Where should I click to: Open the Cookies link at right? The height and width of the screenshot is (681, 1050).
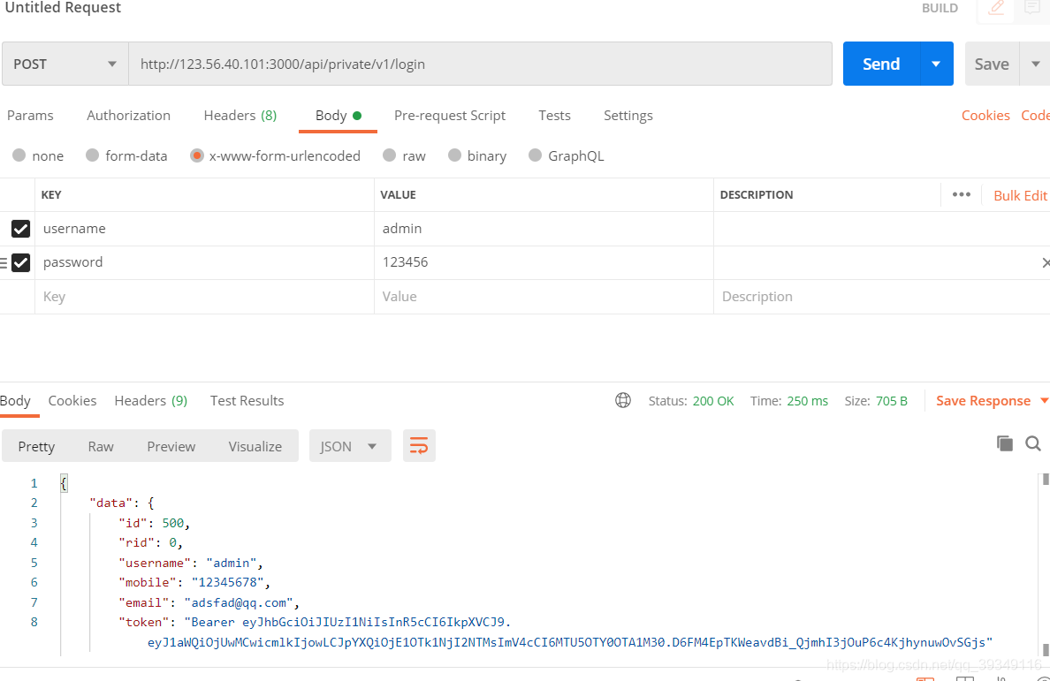coord(985,116)
